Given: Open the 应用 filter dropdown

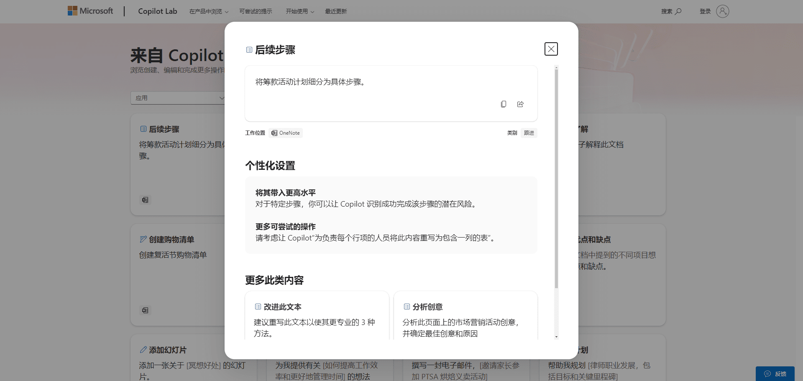Looking at the screenshot, I should 178,98.
